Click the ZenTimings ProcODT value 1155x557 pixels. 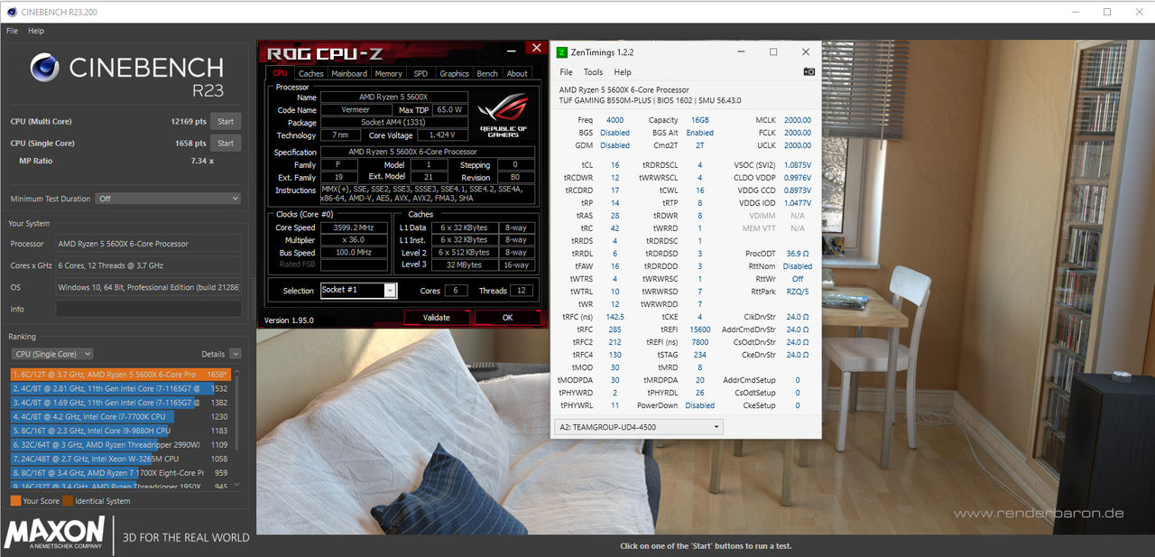pyautogui.click(x=799, y=254)
